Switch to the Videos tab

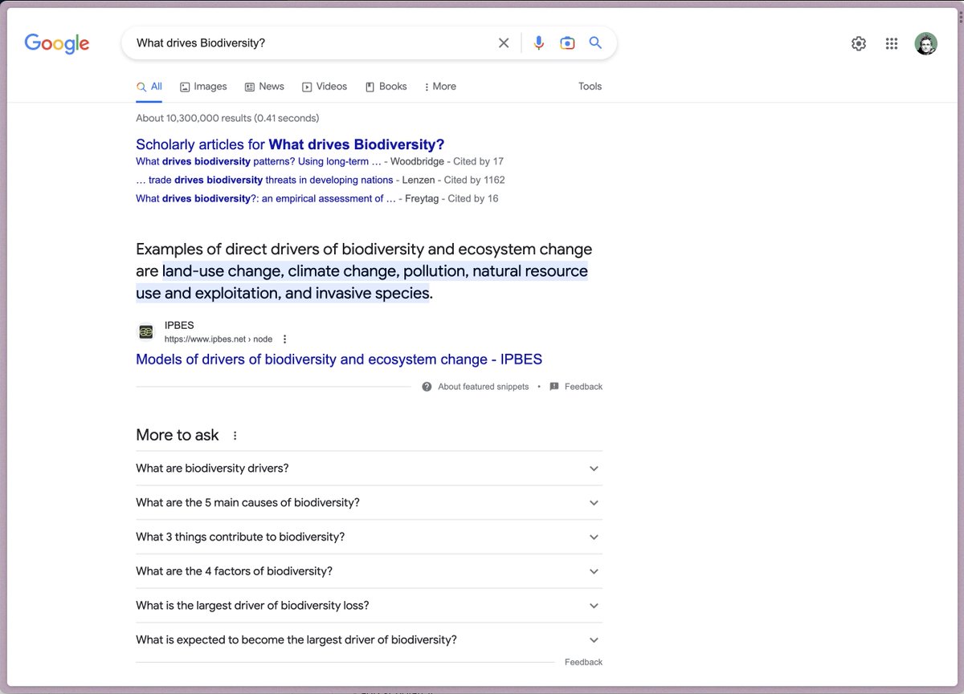click(325, 87)
